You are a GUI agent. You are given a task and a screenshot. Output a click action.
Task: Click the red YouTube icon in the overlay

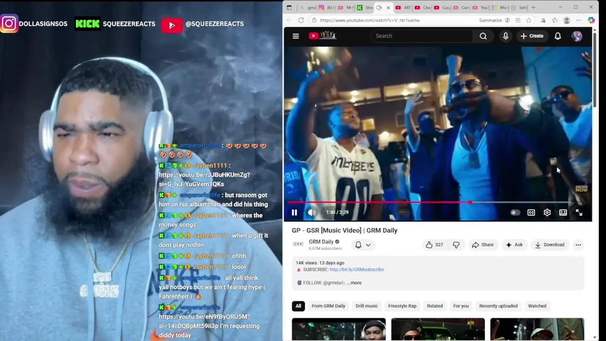click(x=172, y=25)
